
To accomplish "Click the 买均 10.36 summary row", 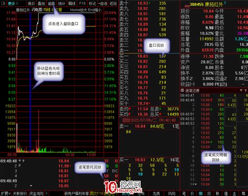I will pyautogui.click(x=149, y=114).
